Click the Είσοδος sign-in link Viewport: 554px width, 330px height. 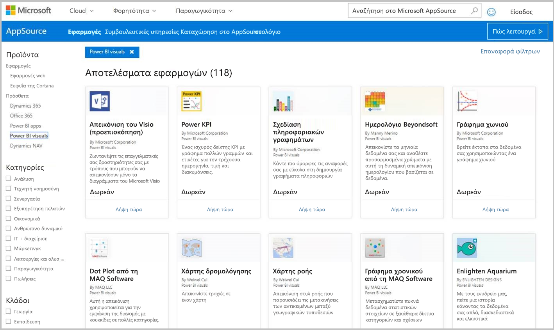(x=521, y=12)
